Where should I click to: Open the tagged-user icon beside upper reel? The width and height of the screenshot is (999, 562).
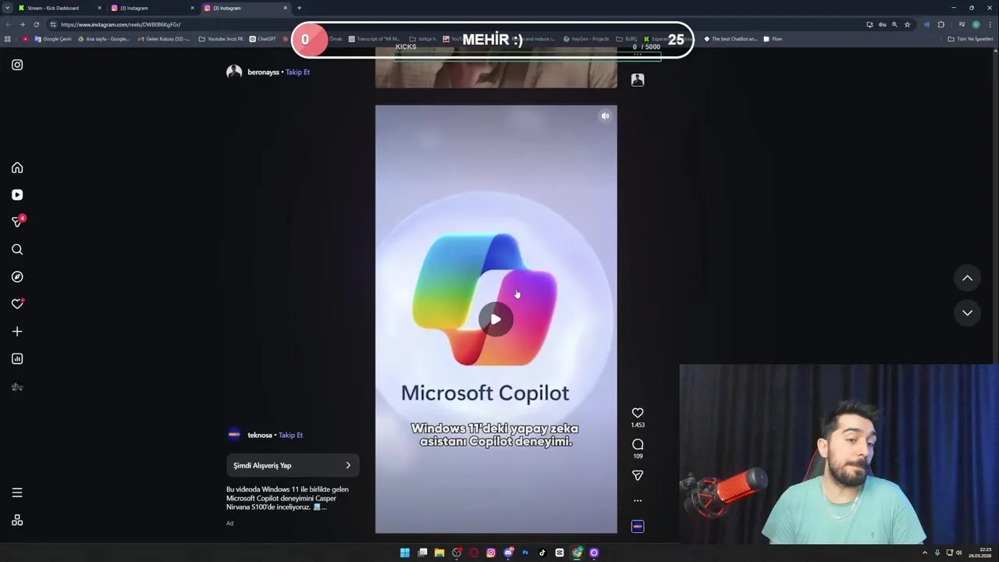point(638,80)
